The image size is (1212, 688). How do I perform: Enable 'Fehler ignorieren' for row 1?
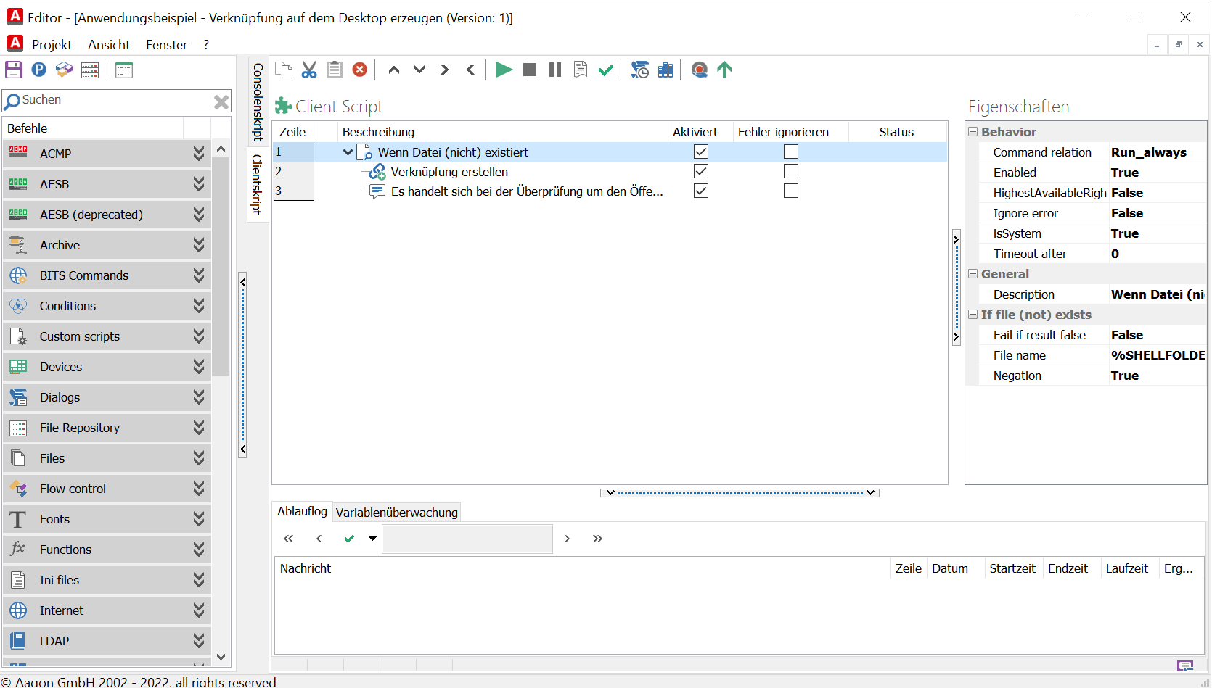click(790, 152)
